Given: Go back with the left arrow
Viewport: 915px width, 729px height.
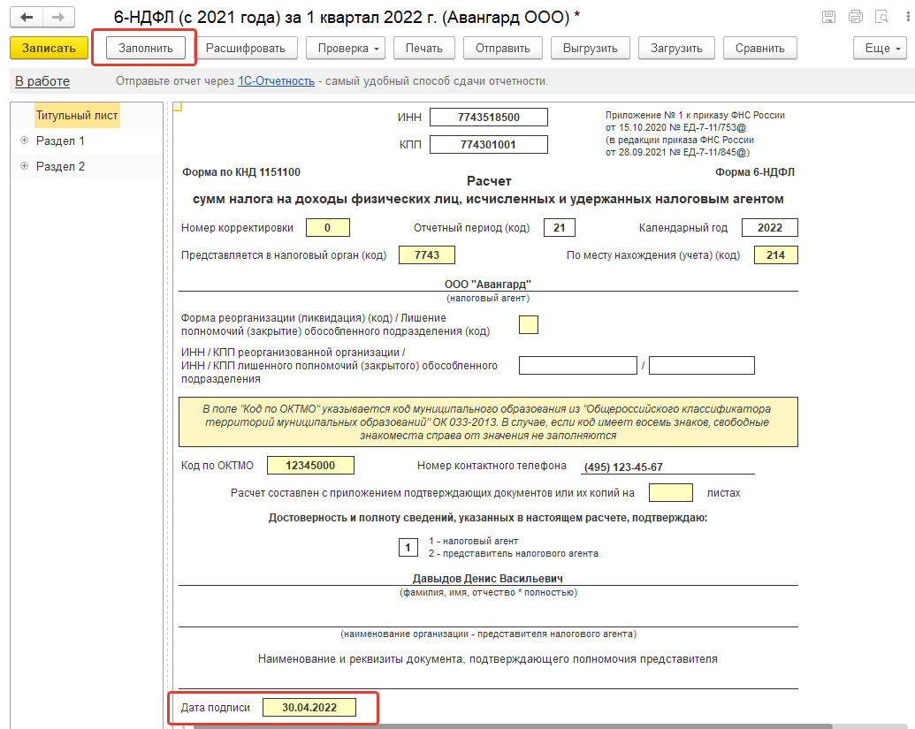Looking at the screenshot, I should point(27,17).
